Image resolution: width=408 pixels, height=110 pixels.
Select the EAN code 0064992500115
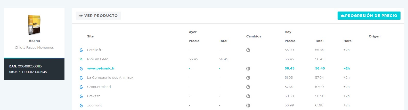pos(30,66)
